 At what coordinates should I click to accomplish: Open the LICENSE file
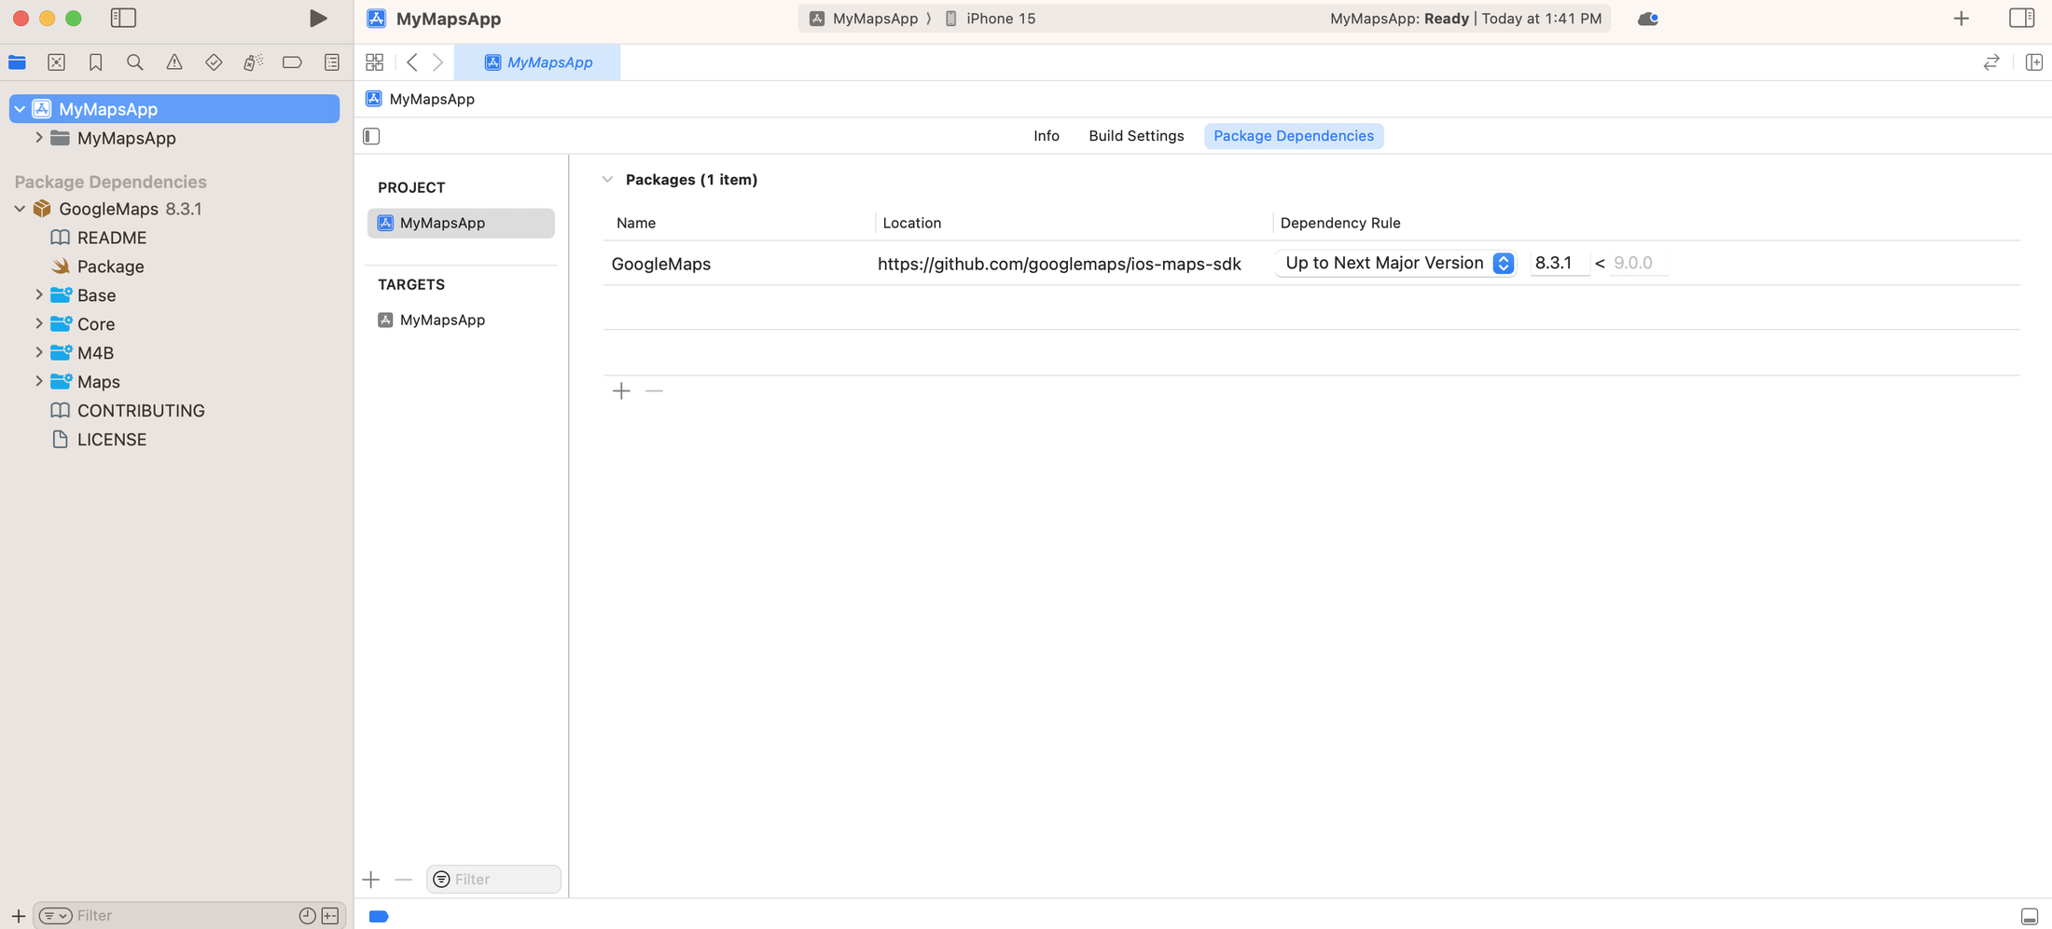(111, 440)
